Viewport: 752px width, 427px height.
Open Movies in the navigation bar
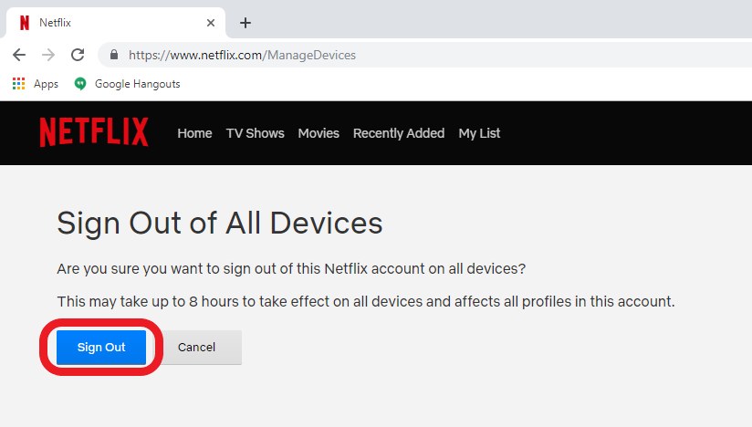pos(319,133)
